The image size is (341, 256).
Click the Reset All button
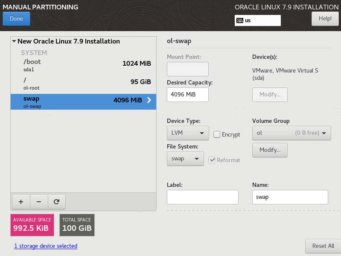click(323, 246)
